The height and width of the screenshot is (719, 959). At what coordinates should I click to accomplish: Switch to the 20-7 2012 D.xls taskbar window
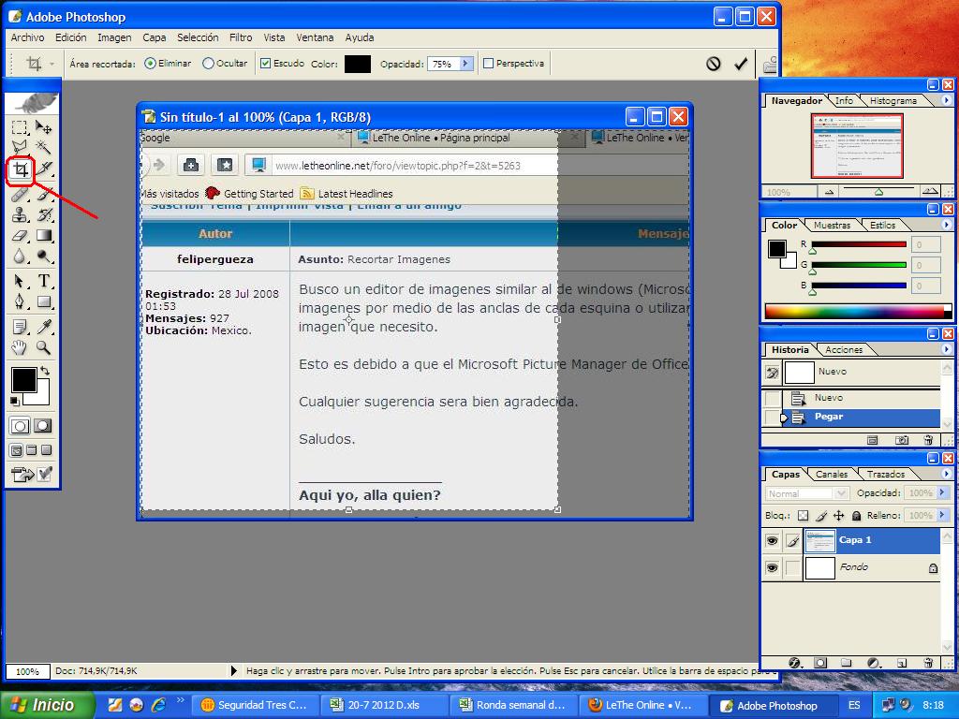tap(383, 705)
